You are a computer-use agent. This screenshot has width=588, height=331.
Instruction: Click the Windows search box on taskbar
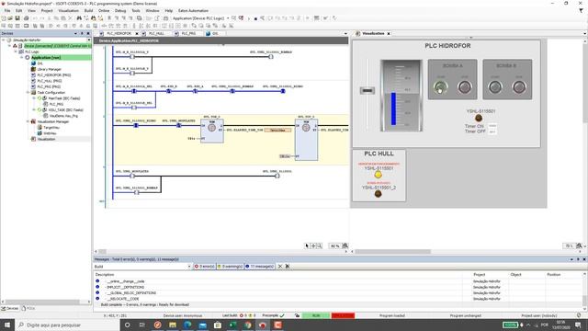[68, 325]
